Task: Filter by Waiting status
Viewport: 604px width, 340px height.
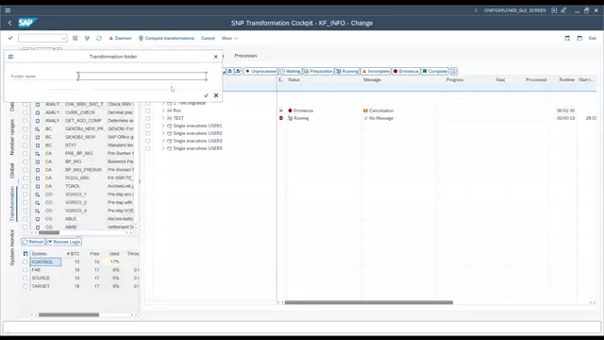Action: [291, 72]
